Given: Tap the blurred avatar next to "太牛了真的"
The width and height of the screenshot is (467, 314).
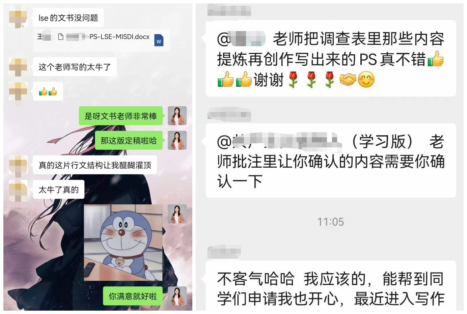Looking at the screenshot, I should [x=18, y=190].
